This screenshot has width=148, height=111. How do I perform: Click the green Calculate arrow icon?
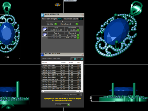click(68, 105)
